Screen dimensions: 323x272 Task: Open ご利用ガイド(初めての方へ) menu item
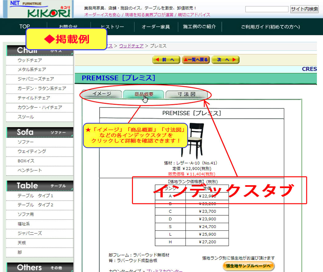click(x=270, y=27)
